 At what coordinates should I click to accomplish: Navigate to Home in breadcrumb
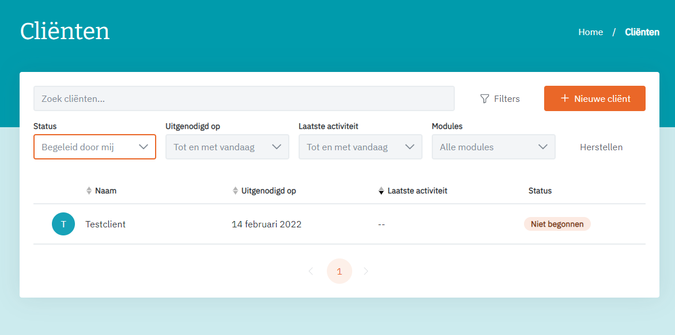591,32
